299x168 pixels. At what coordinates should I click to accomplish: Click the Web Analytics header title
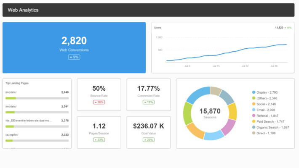point(23,10)
